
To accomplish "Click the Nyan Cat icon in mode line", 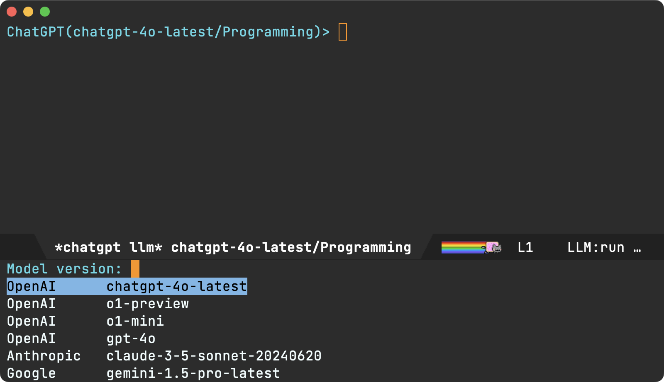I will [493, 247].
